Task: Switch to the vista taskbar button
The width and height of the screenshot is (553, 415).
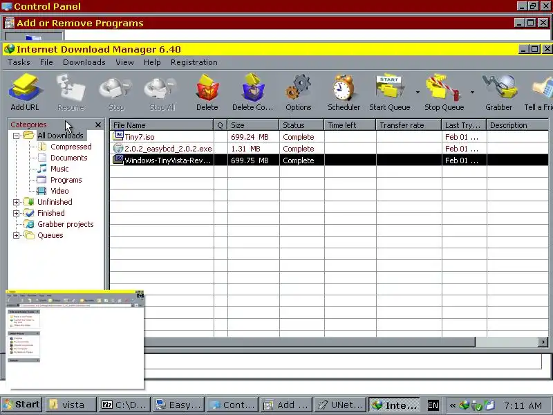Action: tap(71, 405)
